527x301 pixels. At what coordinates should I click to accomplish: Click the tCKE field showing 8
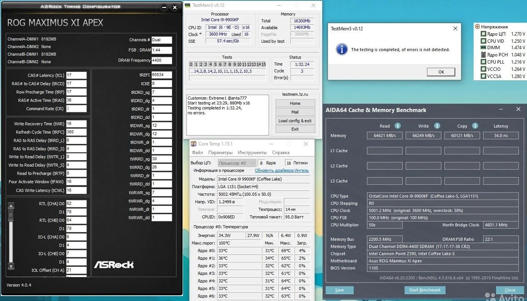click(162, 84)
